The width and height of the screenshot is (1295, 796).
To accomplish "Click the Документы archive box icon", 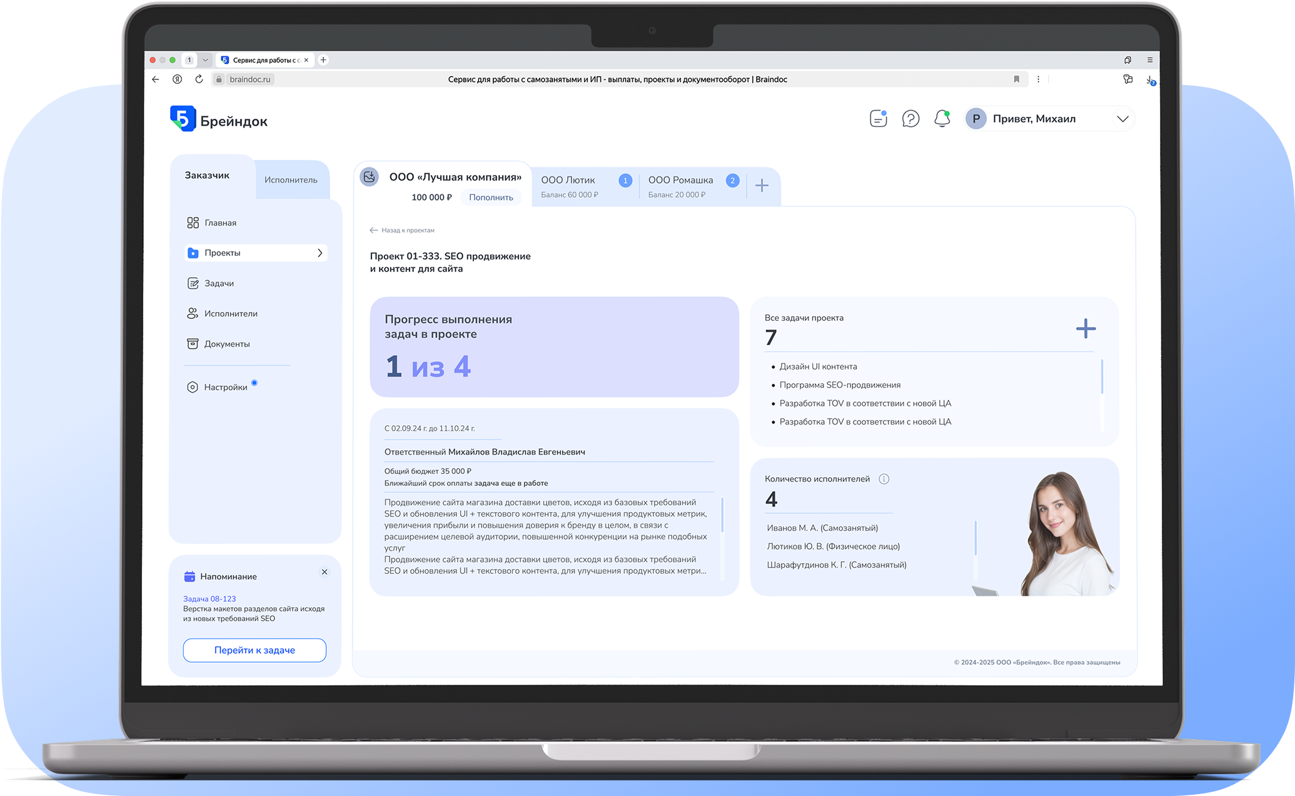I will point(193,344).
